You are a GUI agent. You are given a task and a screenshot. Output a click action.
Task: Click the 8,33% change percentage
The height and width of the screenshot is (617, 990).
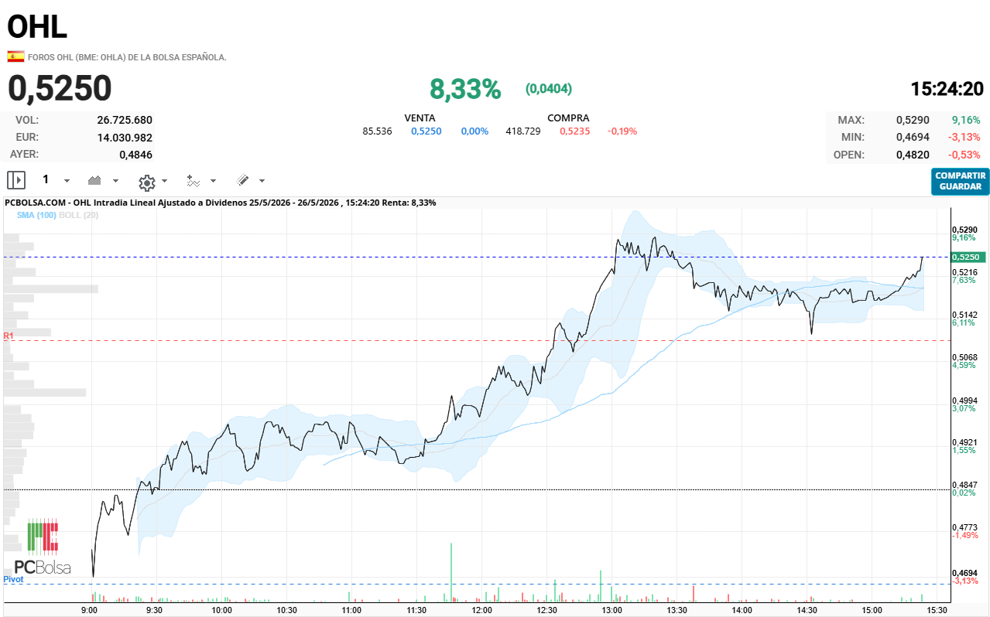(x=465, y=89)
